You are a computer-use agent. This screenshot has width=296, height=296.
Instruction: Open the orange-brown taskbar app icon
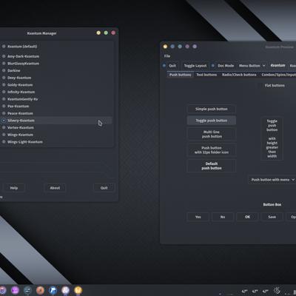[x=40, y=290]
